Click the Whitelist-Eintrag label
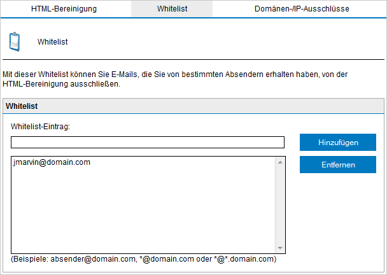387x275 pixels. 40,126
